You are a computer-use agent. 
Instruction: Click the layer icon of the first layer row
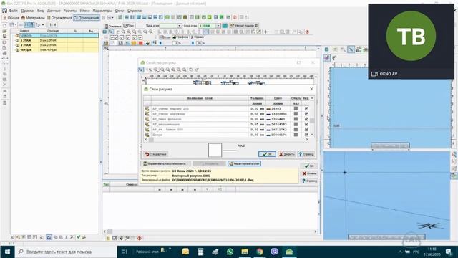pos(147,108)
